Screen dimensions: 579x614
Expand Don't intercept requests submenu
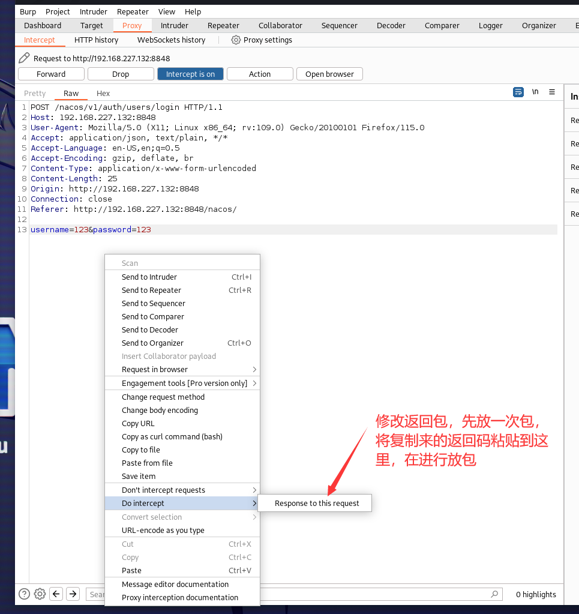coord(182,490)
